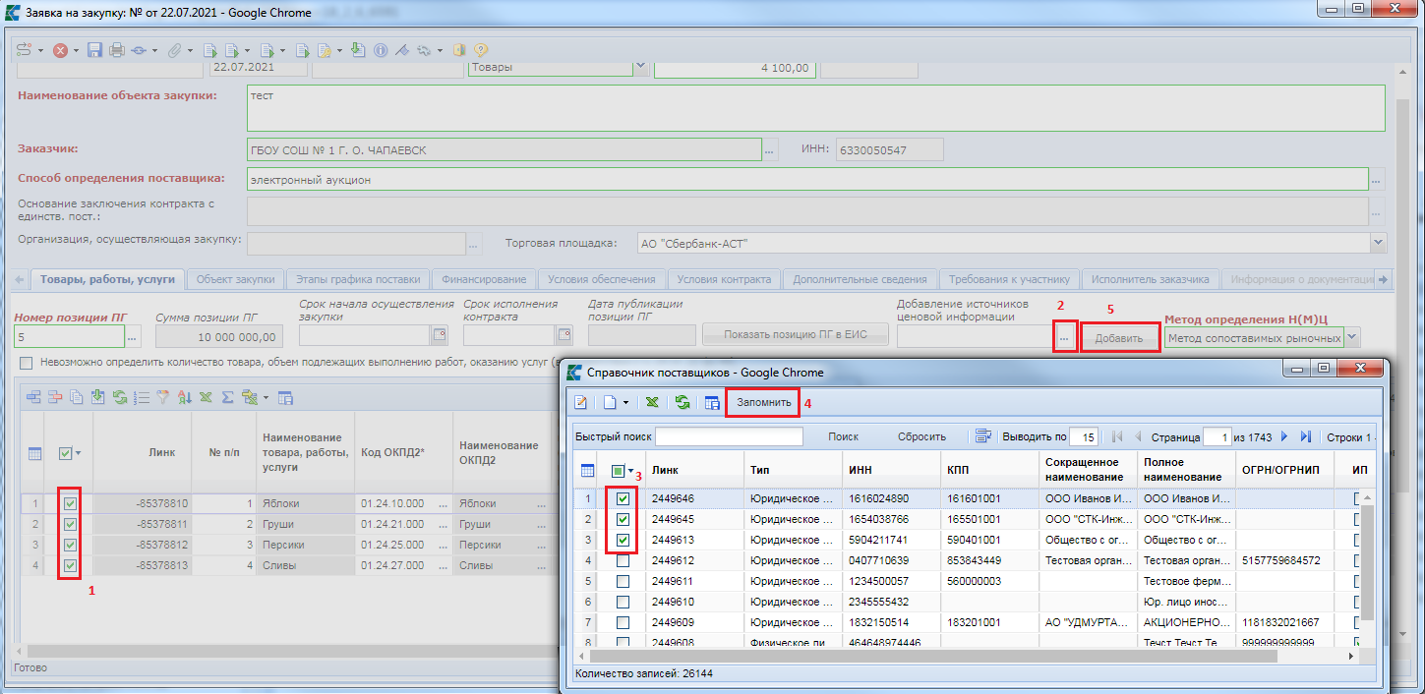Open the paperclip attachments icon
Viewport: 1425px width, 694px height.
coord(173,50)
